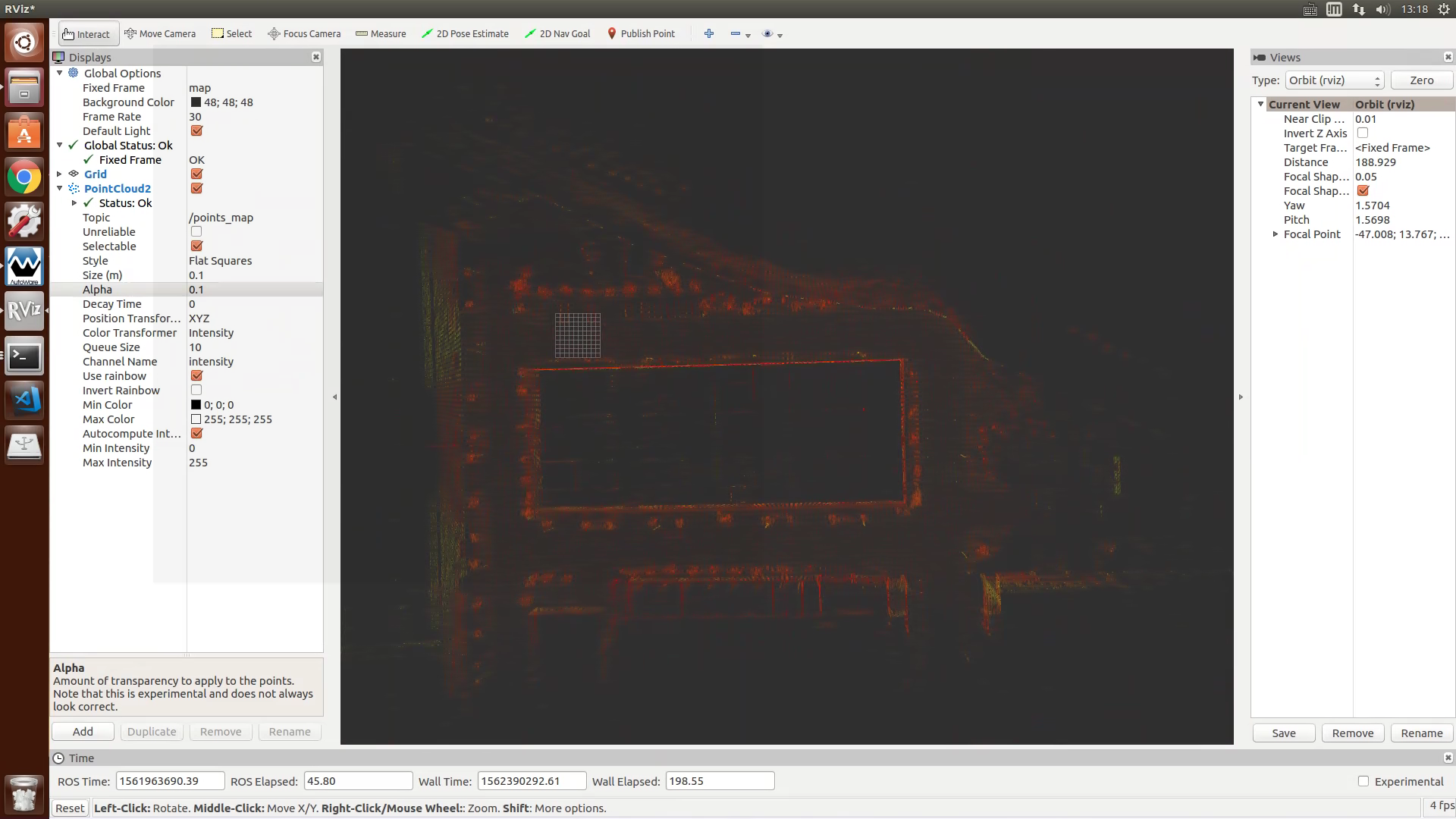Toggle Grid display checkbox

pos(196,174)
